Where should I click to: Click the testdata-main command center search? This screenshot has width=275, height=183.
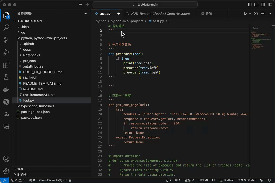coord(145,5)
